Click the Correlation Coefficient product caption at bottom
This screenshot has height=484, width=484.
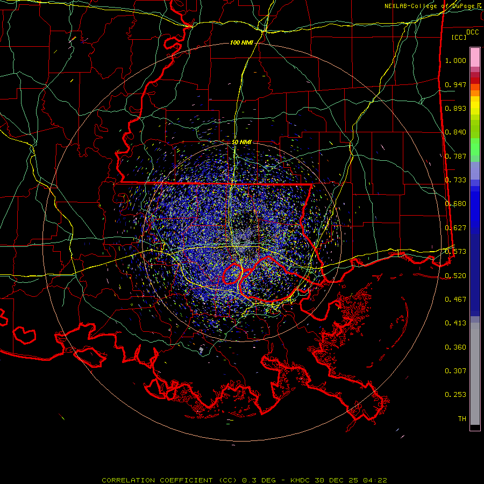(x=244, y=480)
